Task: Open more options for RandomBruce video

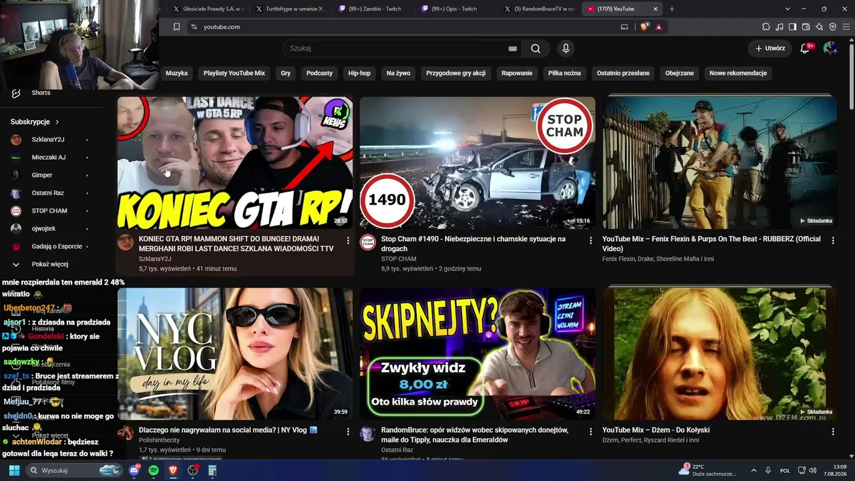Action: pyautogui.click(x=590, y=432)
